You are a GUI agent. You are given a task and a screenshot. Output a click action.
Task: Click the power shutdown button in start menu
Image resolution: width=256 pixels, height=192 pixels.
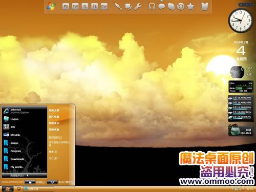(x=52, y=182)
